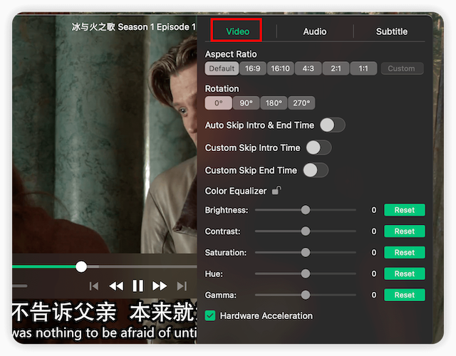Switch to the Audio tab
The width and height of the screenshot is (456, 356).
coord(314,31)
